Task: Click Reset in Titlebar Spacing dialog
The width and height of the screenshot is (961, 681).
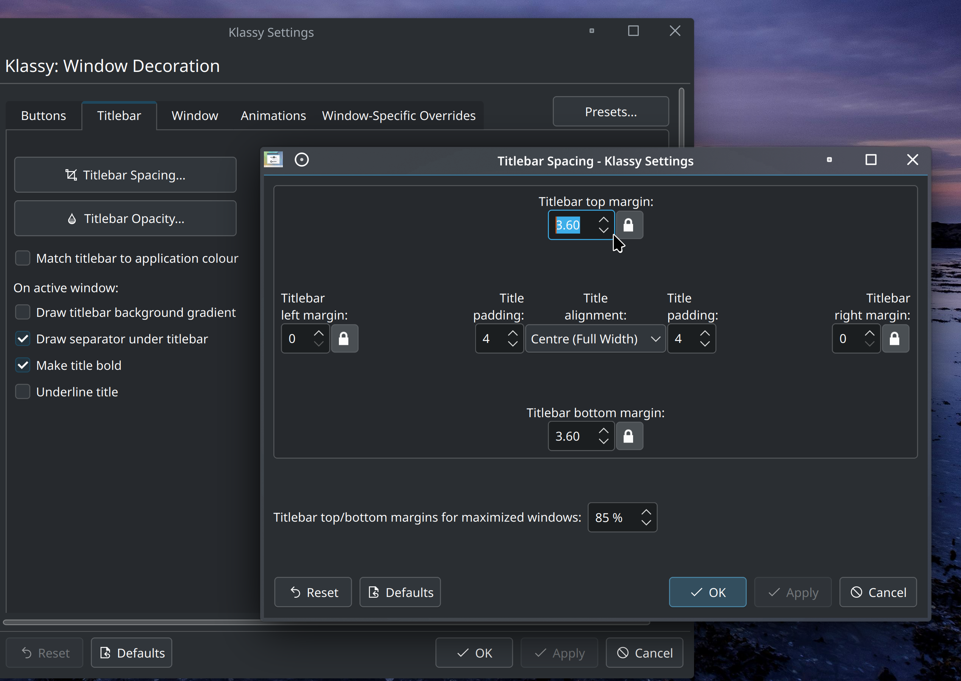Action: (x=313, y=592)
